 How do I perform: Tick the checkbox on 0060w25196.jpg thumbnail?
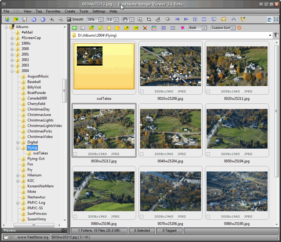[x=75, y=217]
